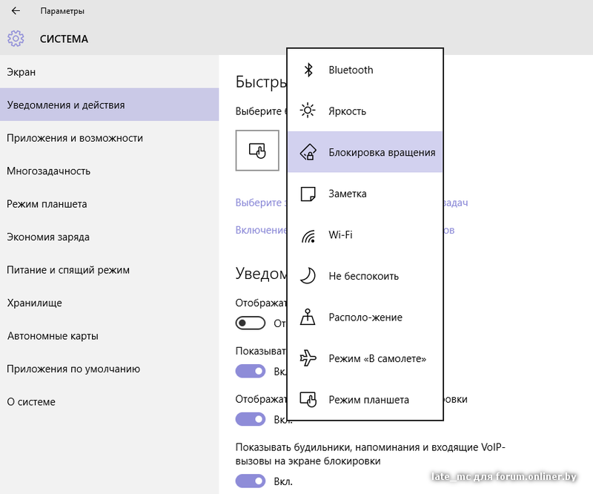The height and width of the screenshot is (494, 593).
Task: Click the Выберите taskbar icons link
Action: pos(260,202)
